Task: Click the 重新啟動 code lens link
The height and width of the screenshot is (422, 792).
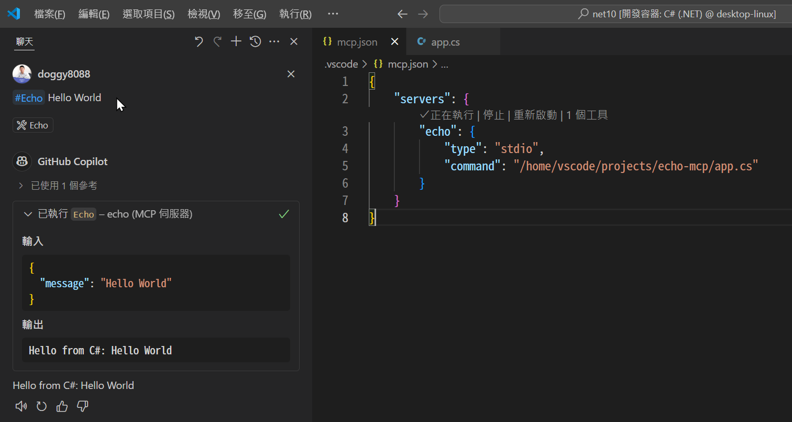Action: click(x=535, y=115)
